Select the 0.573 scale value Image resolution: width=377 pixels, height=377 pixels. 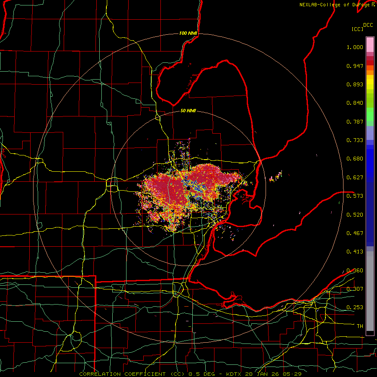(x=355, y=196)
